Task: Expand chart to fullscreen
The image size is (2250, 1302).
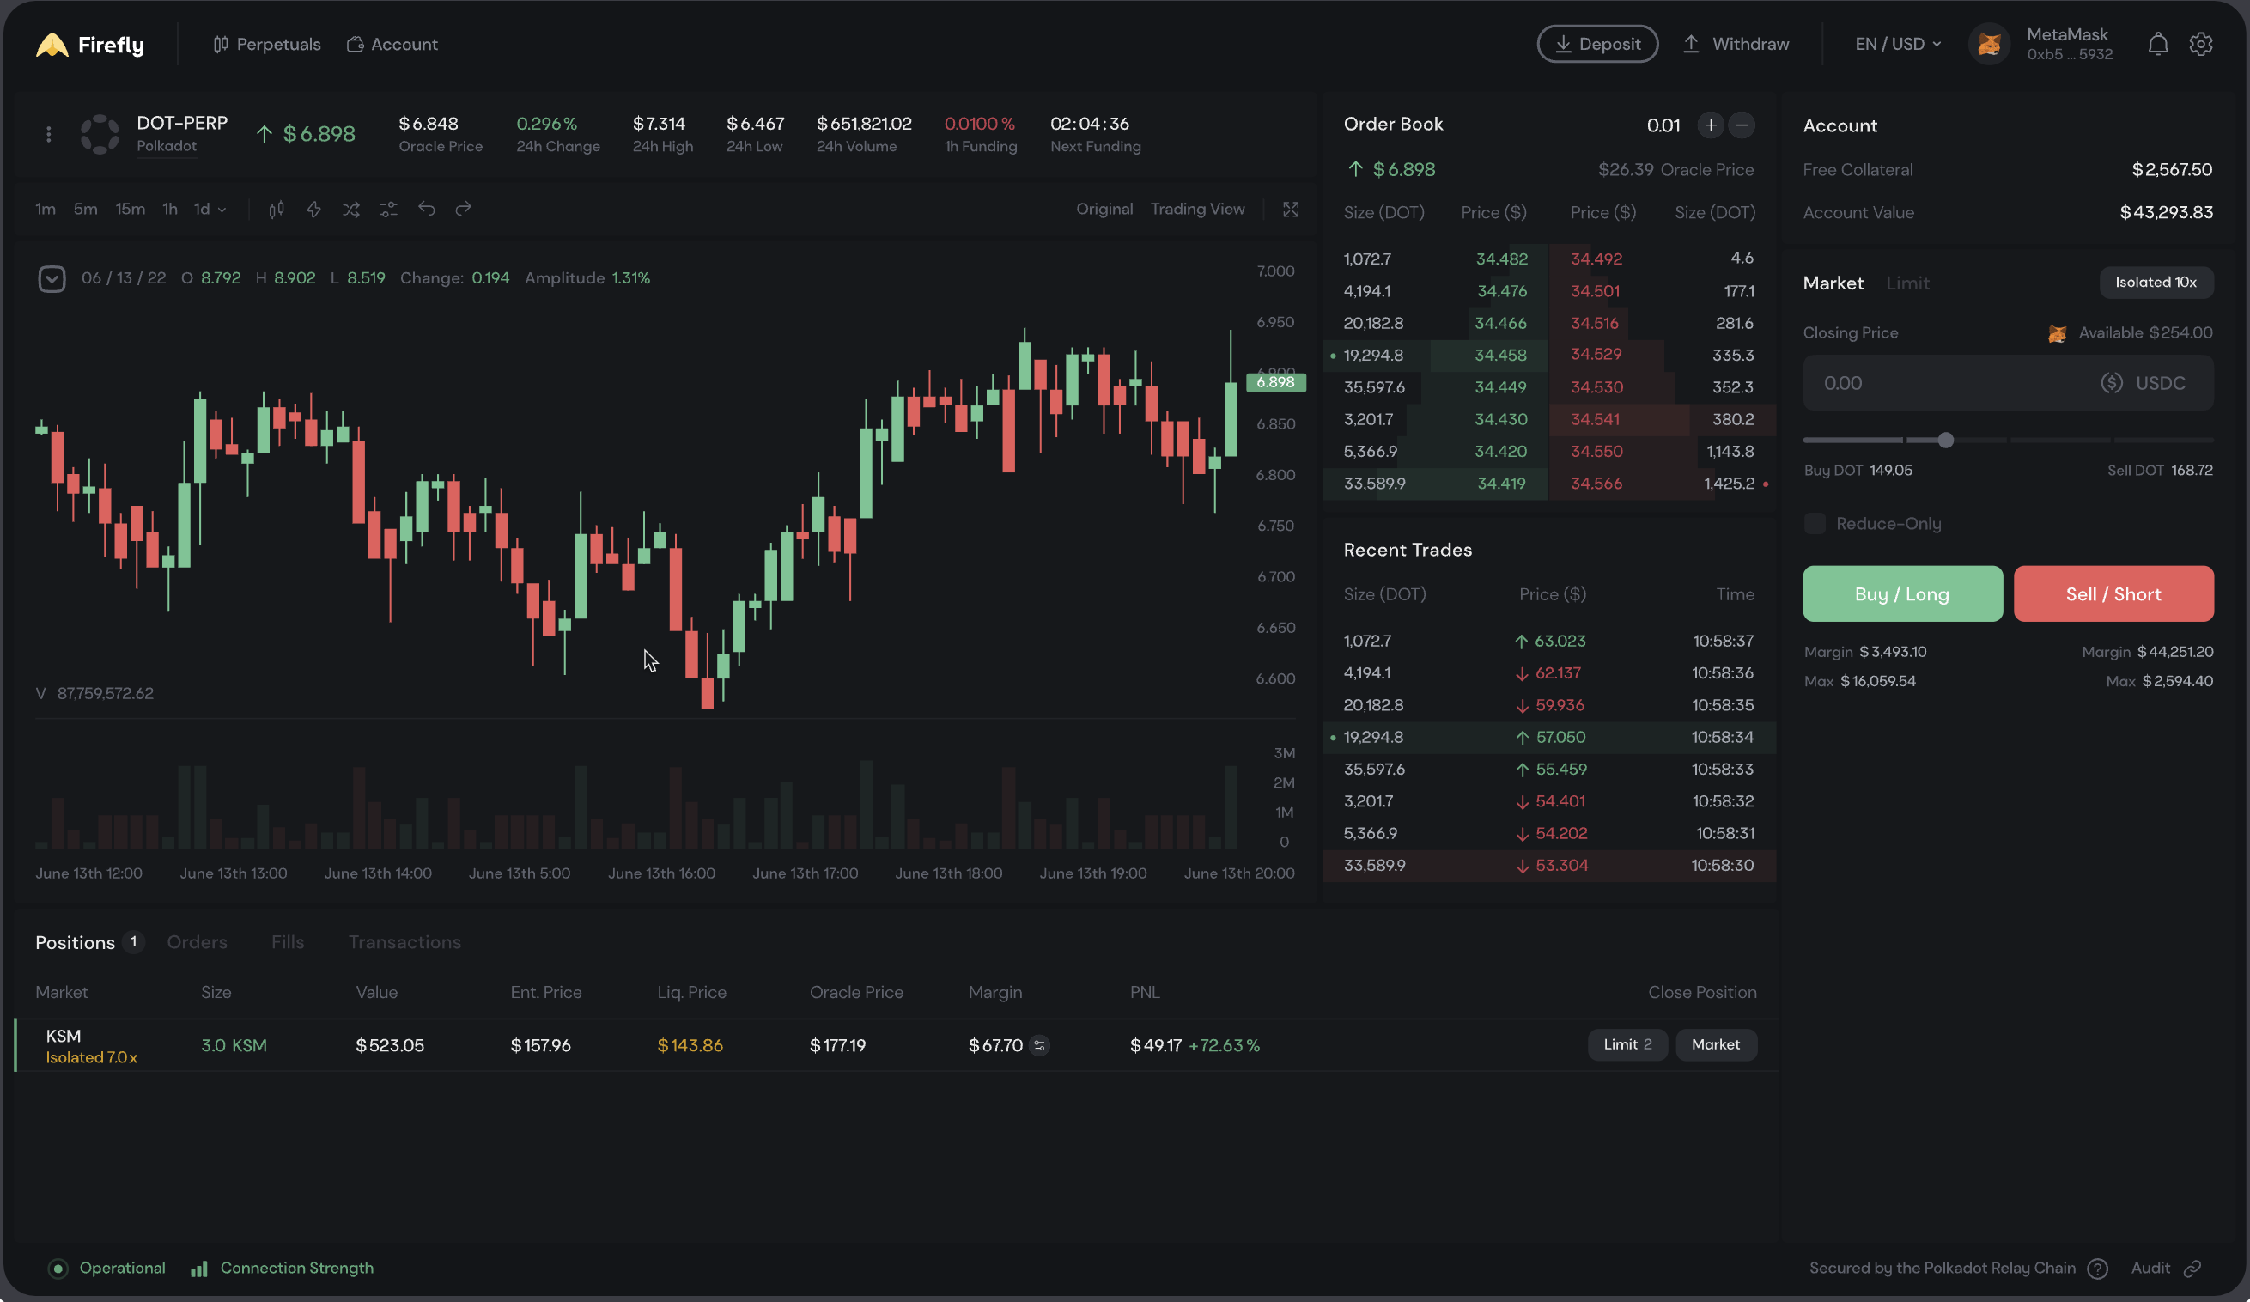Action: 1290,209
